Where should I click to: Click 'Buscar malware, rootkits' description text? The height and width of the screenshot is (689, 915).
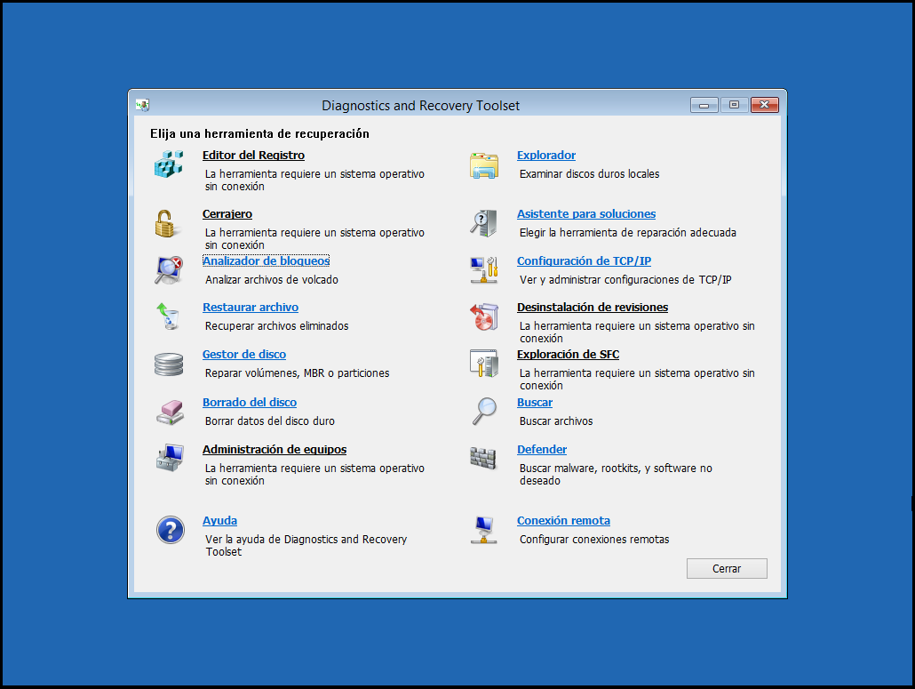click(616, 474)
